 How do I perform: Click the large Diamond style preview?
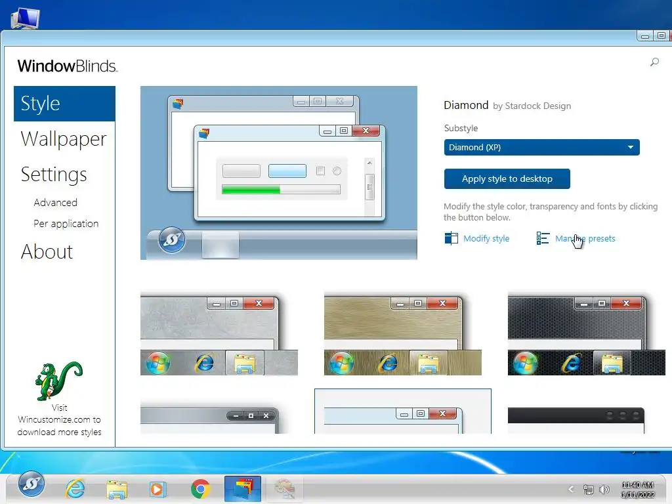(x=278, y=173)
